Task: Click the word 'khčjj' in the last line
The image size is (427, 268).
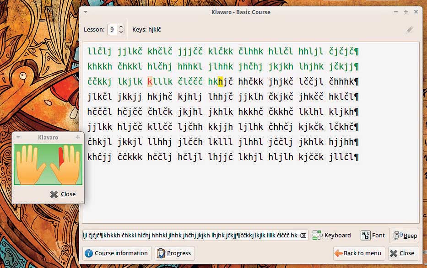Action: coord(100,157)
